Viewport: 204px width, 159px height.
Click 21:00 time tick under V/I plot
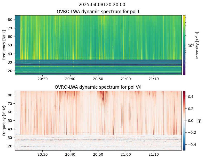pos(126,154)
